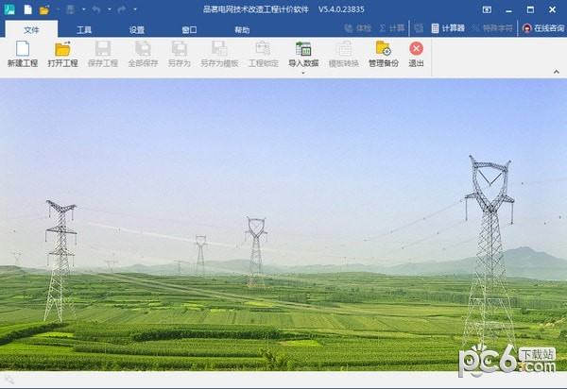Close the application window
Image resolution: width=567 pixels, height=389 pixels.
coord(552,9)
